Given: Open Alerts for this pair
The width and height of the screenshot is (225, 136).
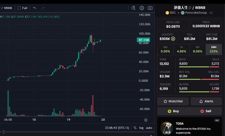Looking at the screenshot, I should tap(206, 101).
